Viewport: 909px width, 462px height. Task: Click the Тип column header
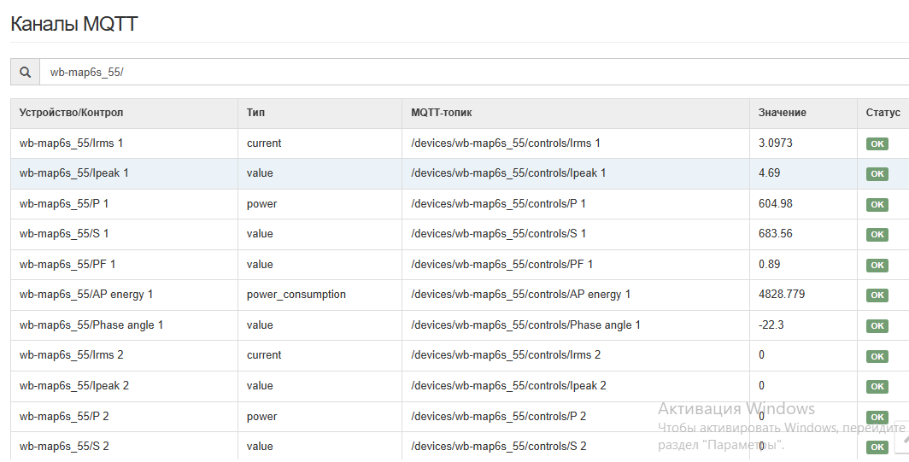tap(255, 113)
